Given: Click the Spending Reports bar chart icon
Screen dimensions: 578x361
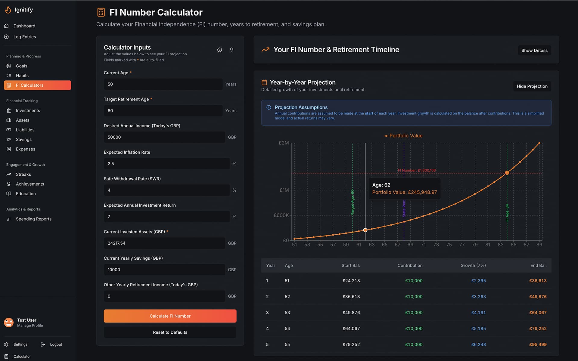Looking at the screenshot, I should [9, 219].
